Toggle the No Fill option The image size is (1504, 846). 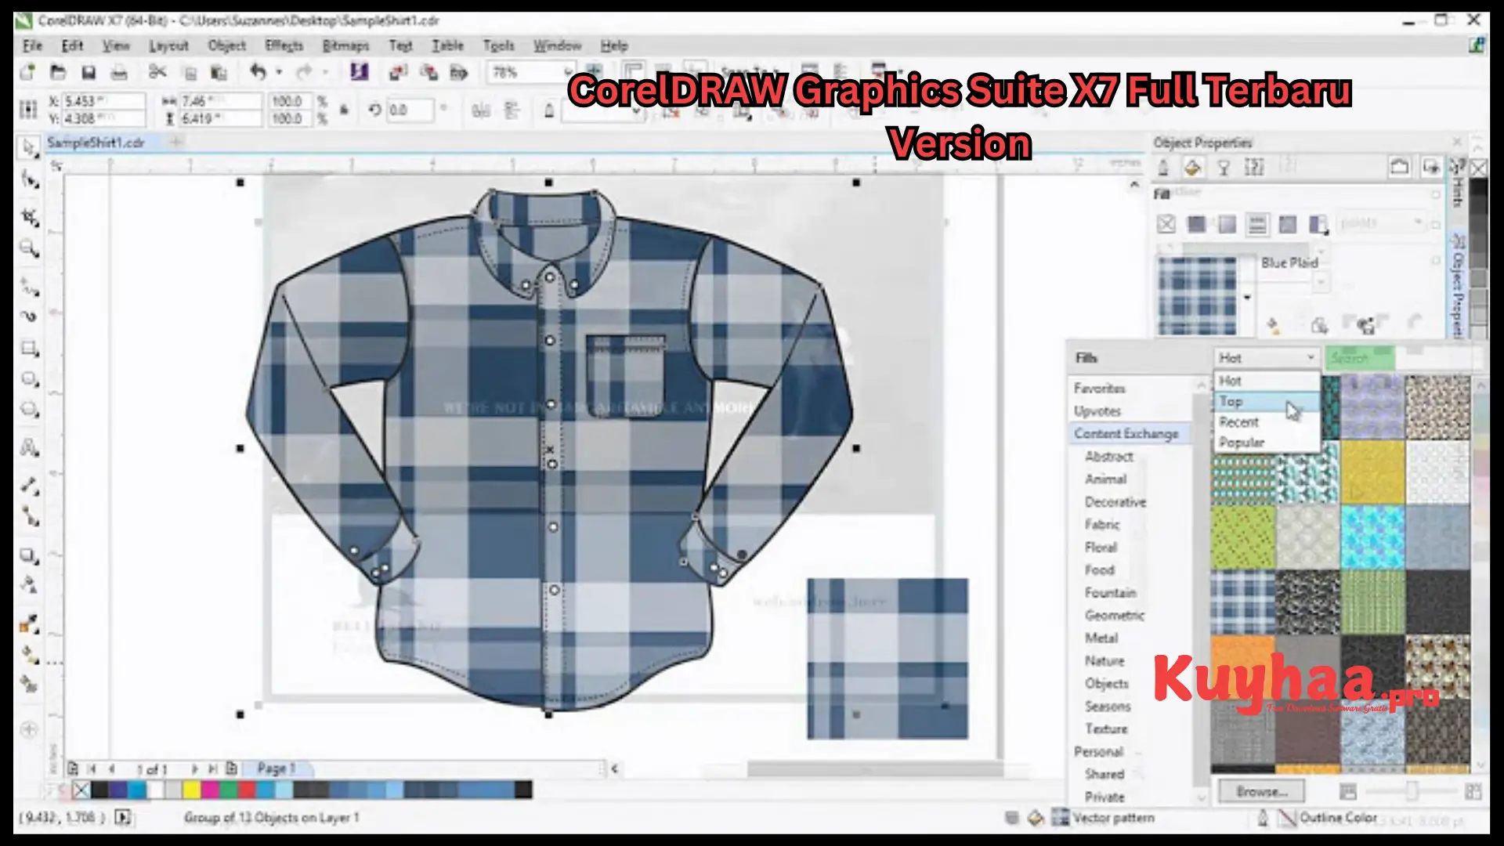[1166, 225]
